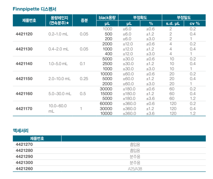Click 분주용 in the 4421290 row
This screenshot has height=179, width=213.
point(135,157)
